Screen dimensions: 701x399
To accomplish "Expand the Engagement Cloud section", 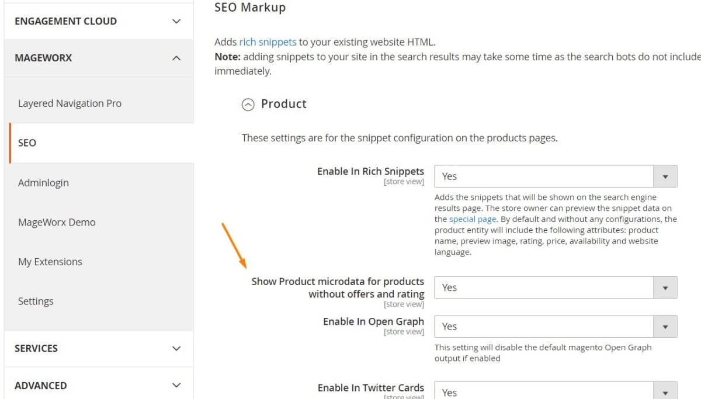I will point(98,21).
